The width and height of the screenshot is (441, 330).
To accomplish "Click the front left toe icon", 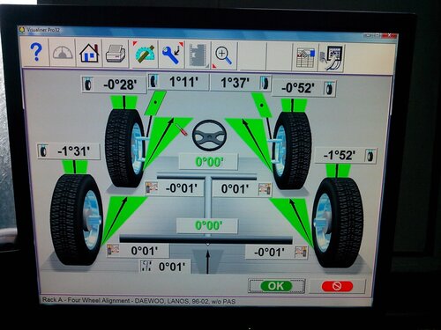I will [x=152, y=187].
